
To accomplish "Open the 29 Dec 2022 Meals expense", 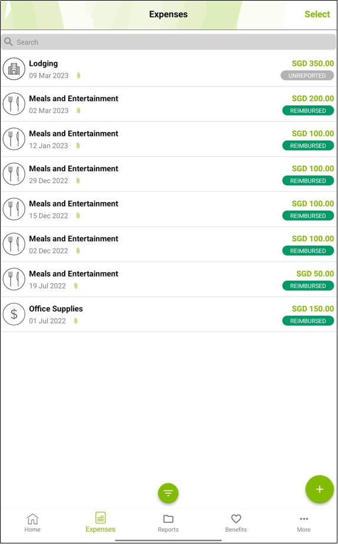I will (168, 174).
